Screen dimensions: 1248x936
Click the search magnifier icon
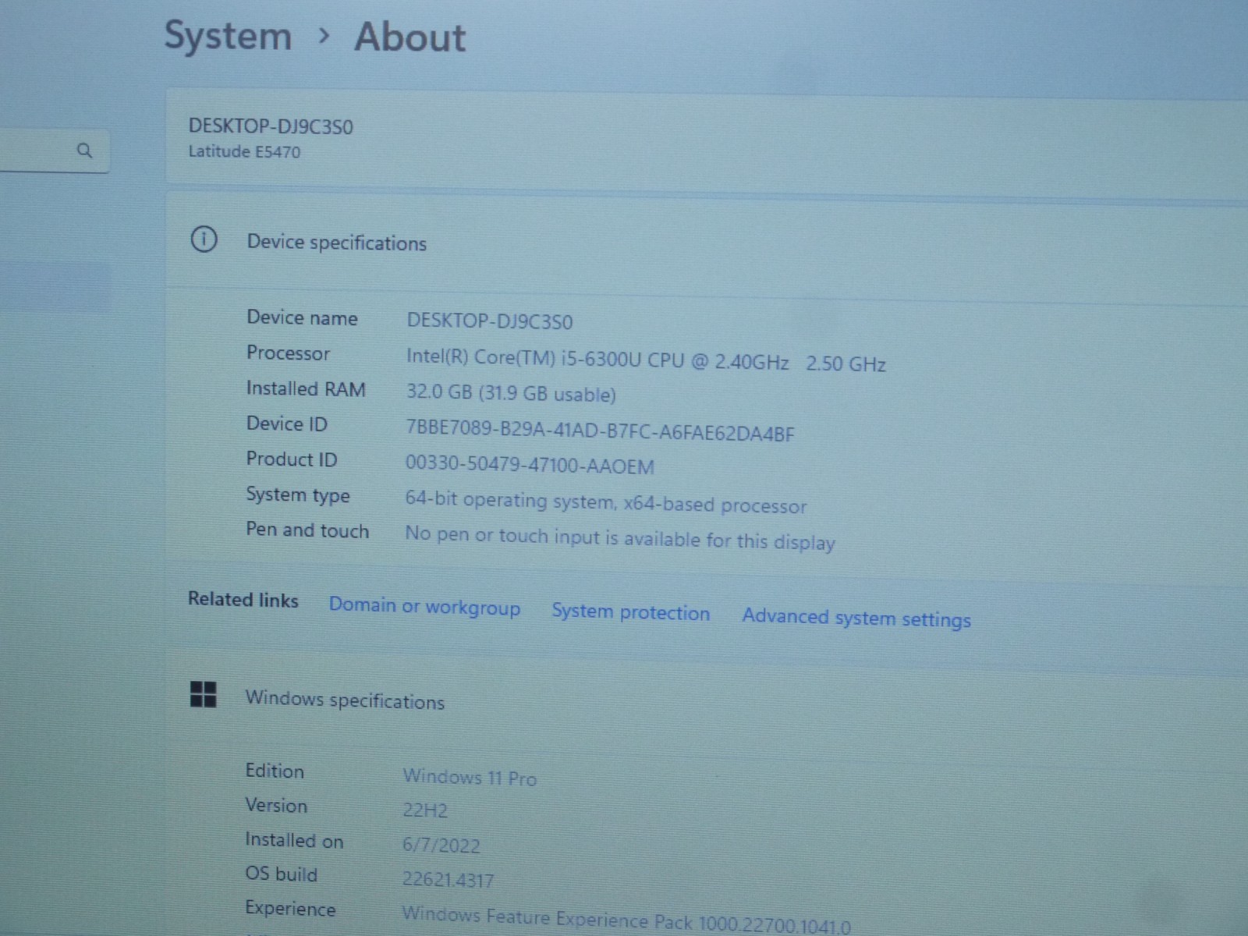pos(85,150)
